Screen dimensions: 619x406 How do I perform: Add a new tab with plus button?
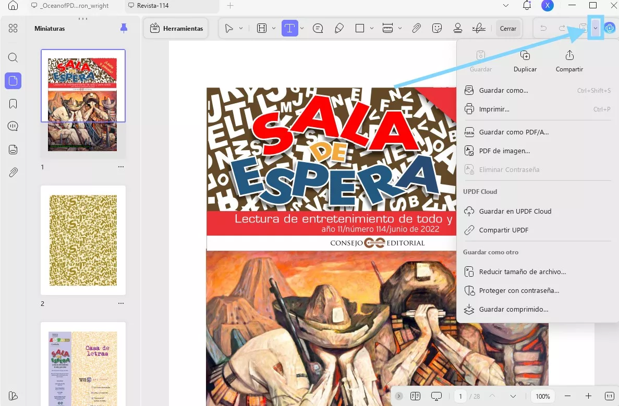(x=230, y=6)
